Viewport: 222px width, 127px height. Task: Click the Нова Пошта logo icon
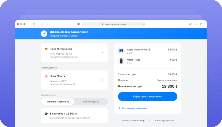(46, 76)
